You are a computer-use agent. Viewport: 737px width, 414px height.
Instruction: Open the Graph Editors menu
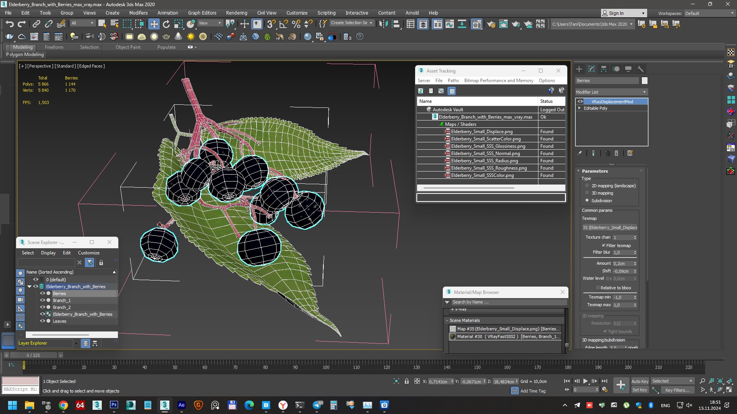[202, 13]
